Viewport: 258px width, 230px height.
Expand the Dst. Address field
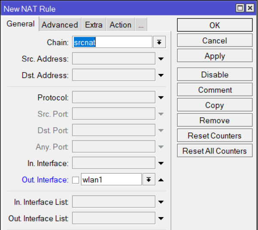[x=161, y=75]
